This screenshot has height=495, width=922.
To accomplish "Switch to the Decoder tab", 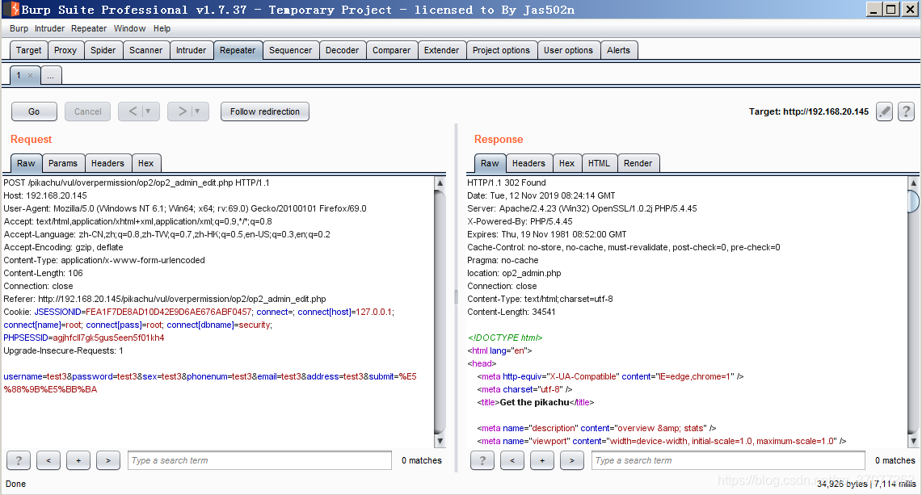I will pyautogui.click(x=343, y=50).
